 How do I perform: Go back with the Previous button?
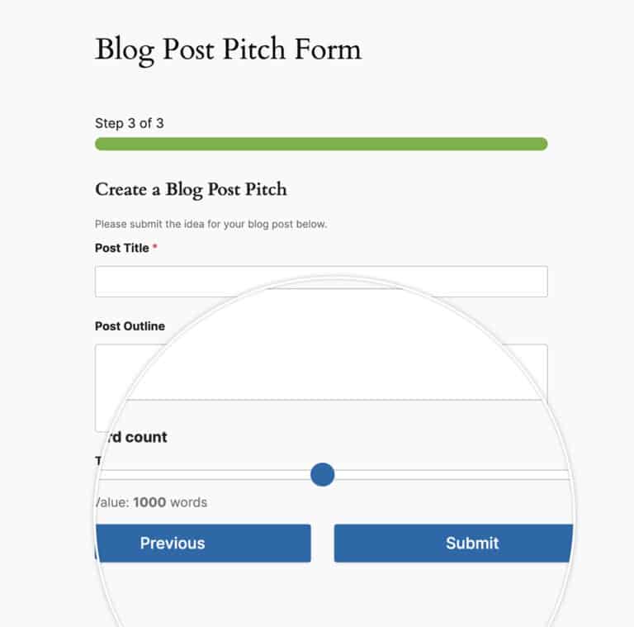203,544
